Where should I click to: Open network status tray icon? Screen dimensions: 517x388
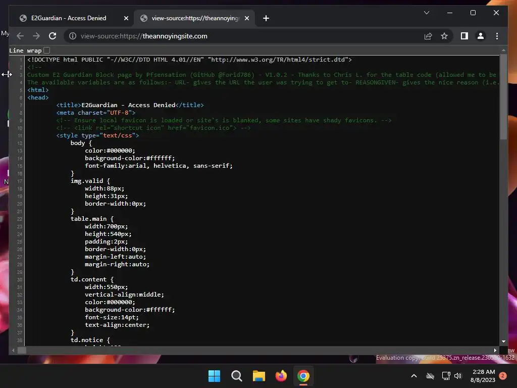446,376
